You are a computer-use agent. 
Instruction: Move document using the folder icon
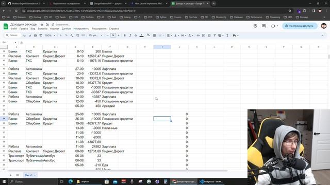(47, 25)
